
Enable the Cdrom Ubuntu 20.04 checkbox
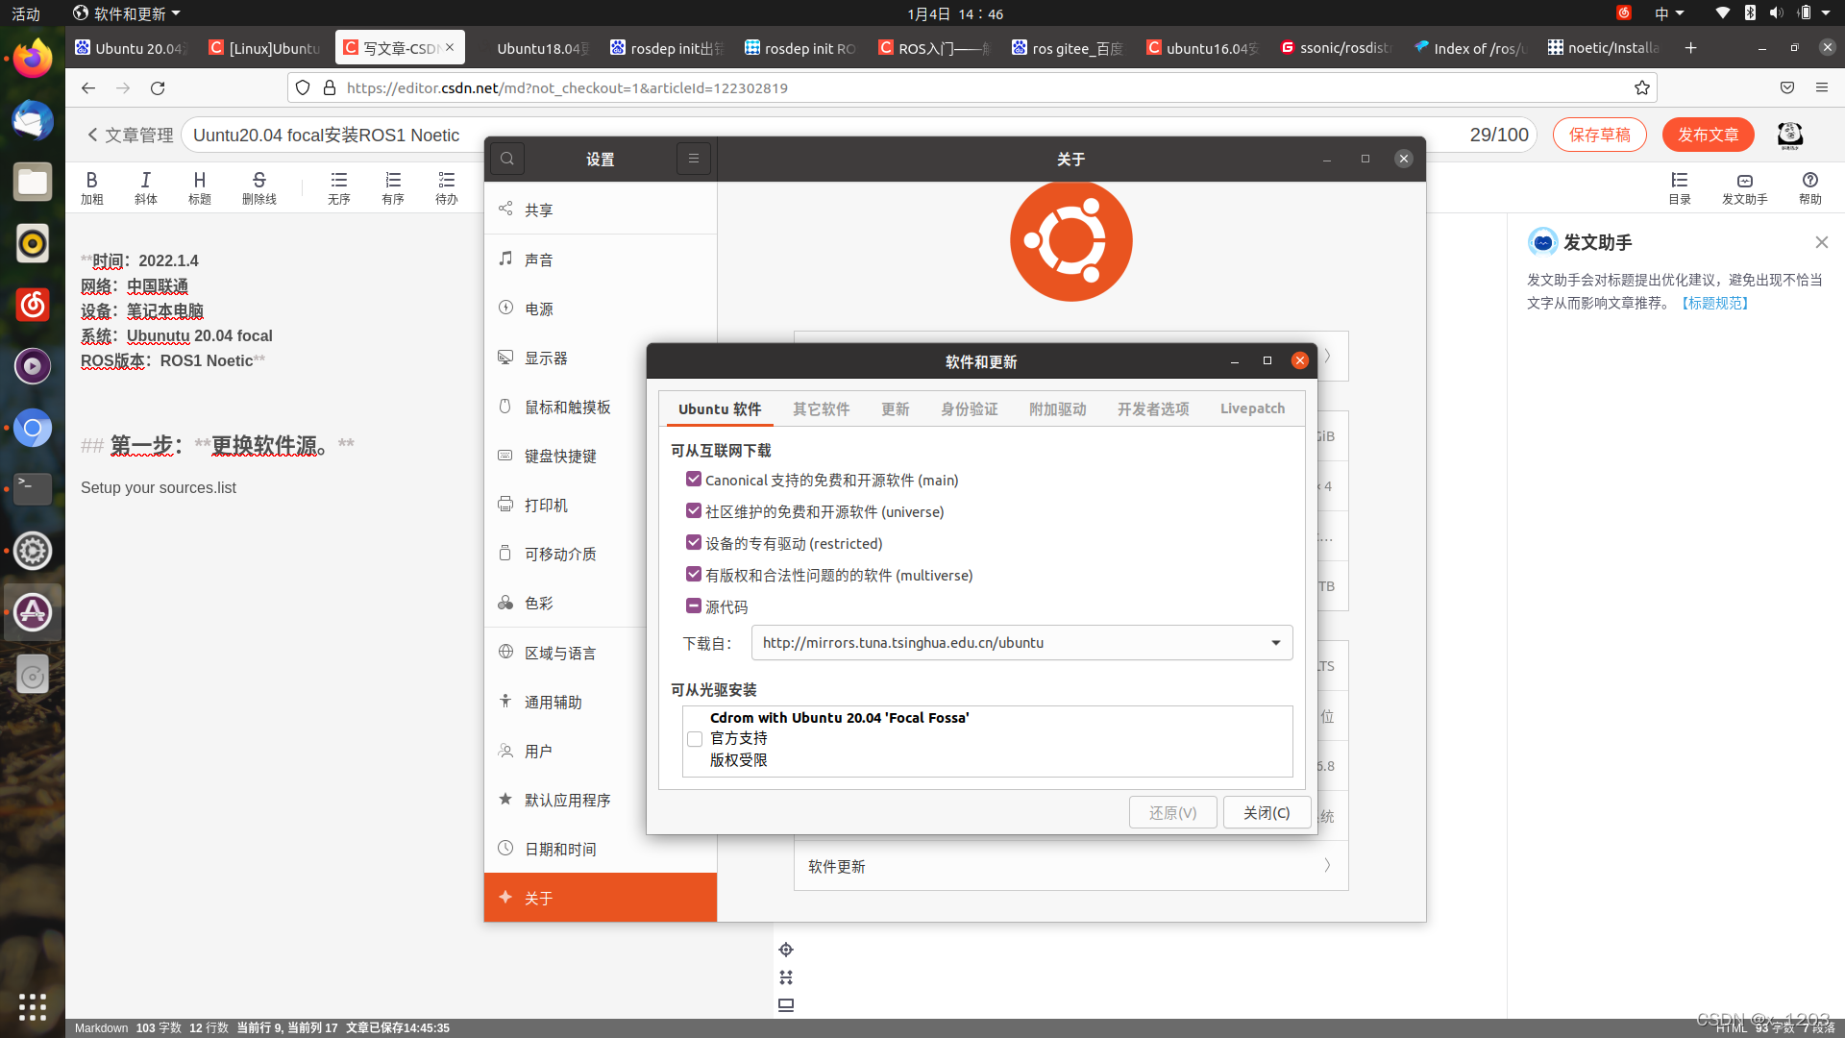695,739
